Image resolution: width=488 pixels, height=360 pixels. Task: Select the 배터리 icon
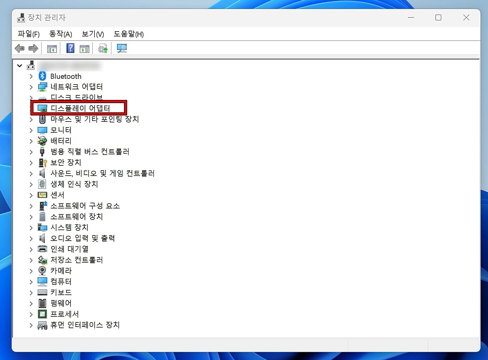pyautogui.click(x=42, y=141)
